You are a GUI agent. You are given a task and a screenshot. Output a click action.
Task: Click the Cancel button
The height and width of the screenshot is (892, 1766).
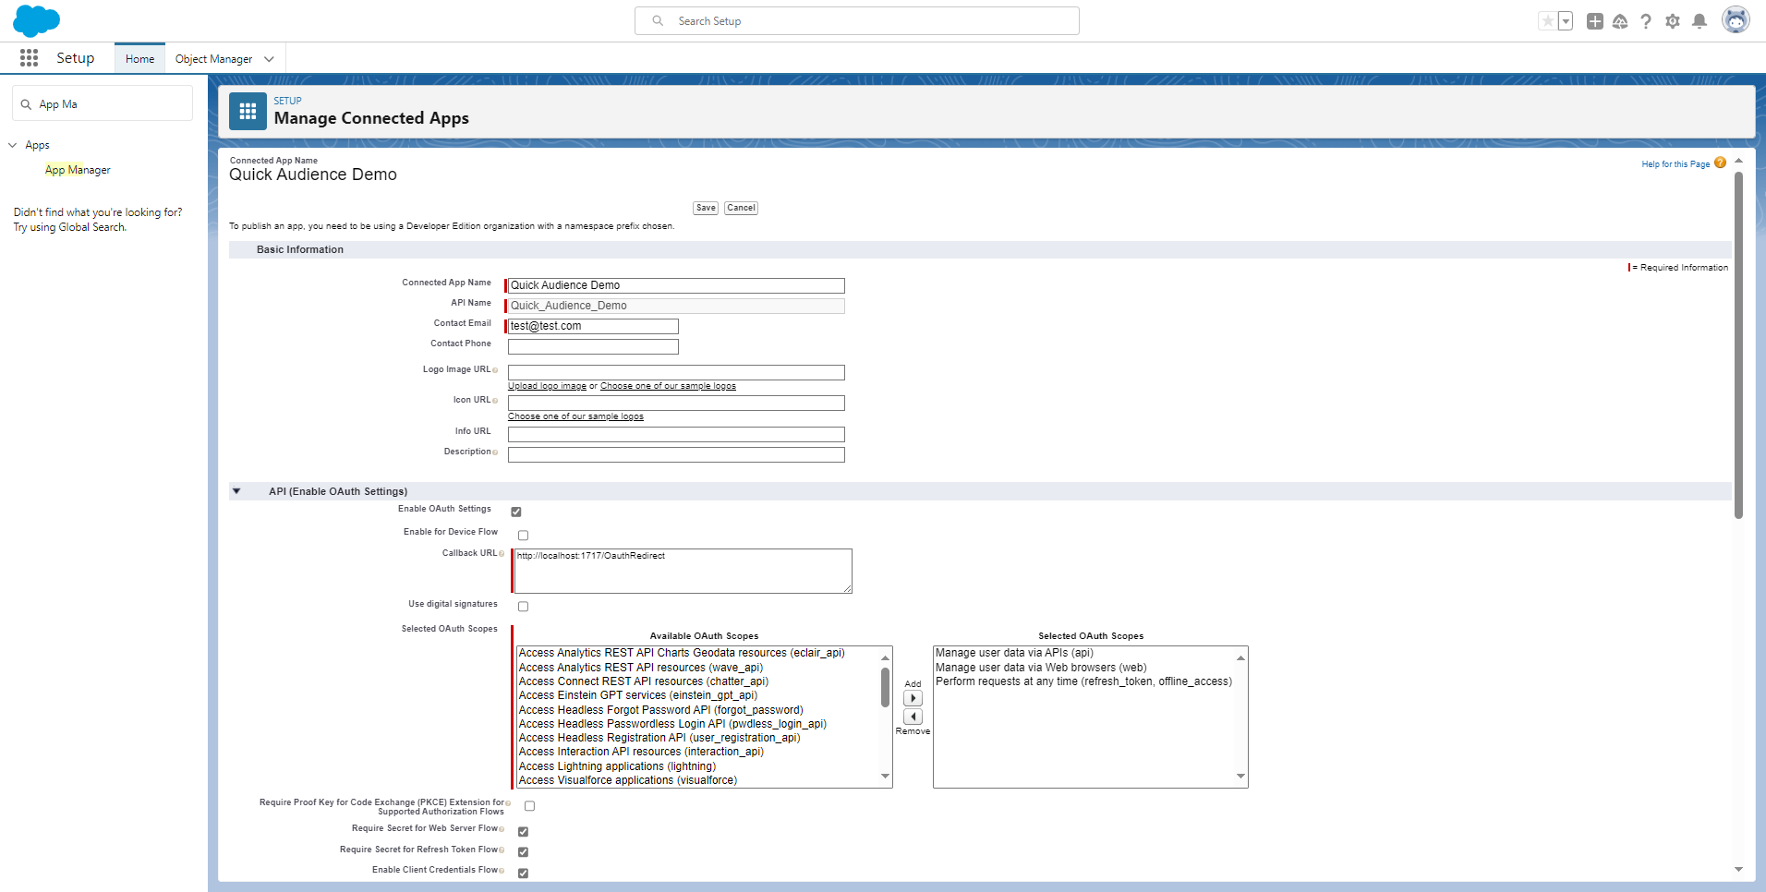click(741, 208)
